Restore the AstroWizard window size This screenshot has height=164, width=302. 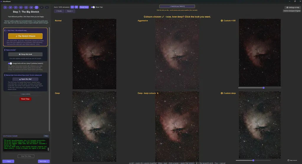(x=295, y=1)
